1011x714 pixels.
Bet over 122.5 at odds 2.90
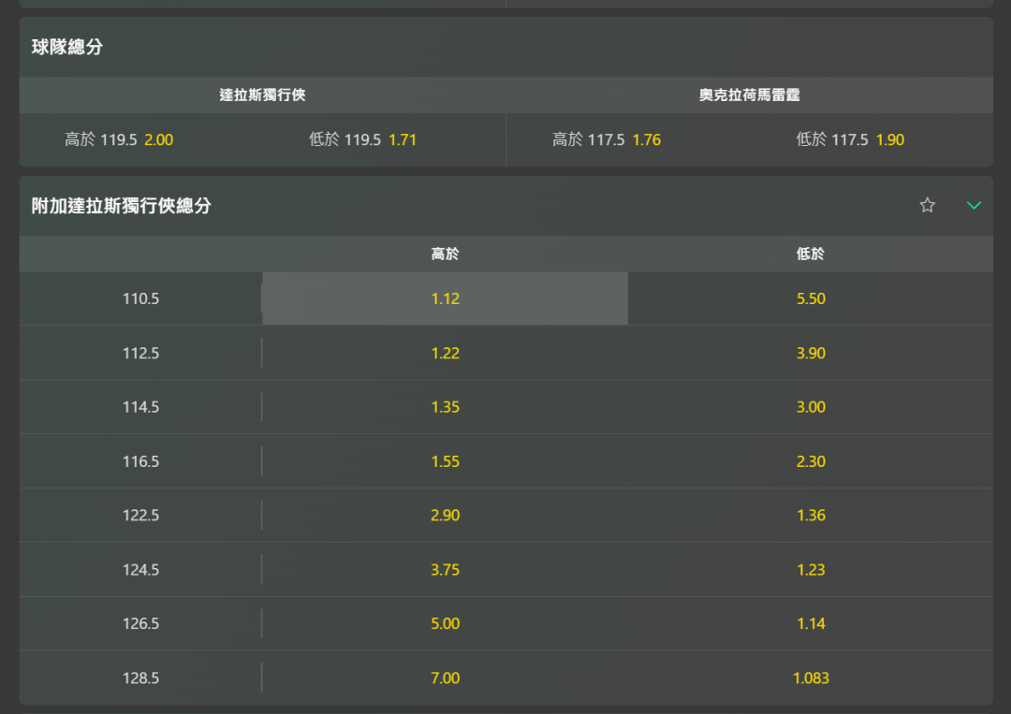point(445,516)
